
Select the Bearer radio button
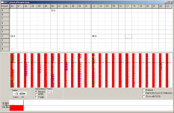coord(36,92)
